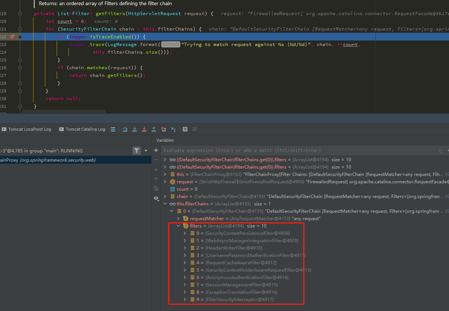Click the Step Over debugger button
The width and height of the screenshot is (449, 311).
[x=125, y=129]
